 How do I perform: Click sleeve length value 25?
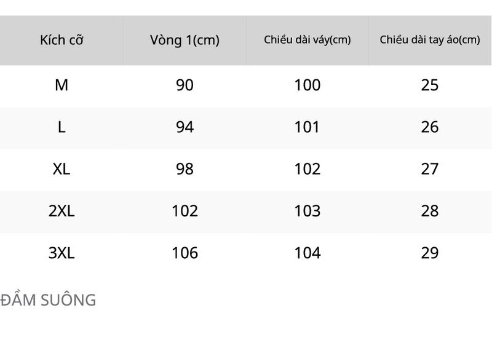pos(429,85)
